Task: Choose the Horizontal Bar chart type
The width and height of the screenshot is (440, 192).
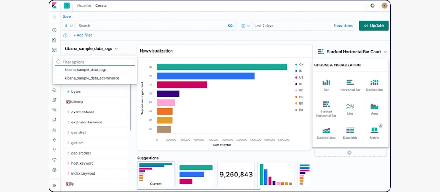Action: [x=350, y=85]
